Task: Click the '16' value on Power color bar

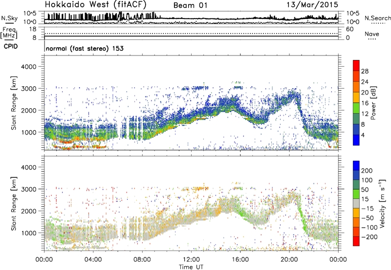Action: click(365, 103)
